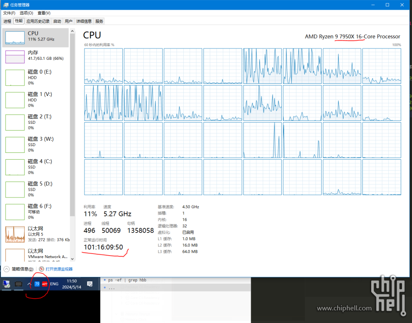The width and height of the screenshot is (412, 323).
Task: Select 磁盘 3 (W:) SSD entry
Action: [35, 144]
